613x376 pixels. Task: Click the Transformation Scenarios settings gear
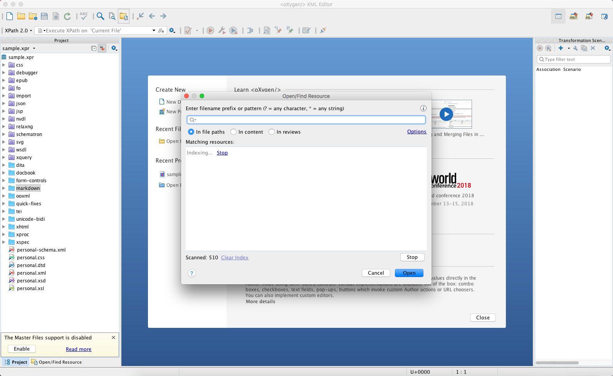607,48
